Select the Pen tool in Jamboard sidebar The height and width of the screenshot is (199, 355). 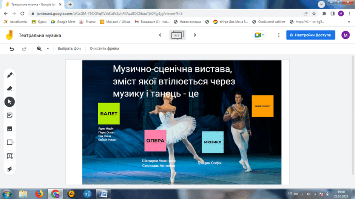point(9,75)
